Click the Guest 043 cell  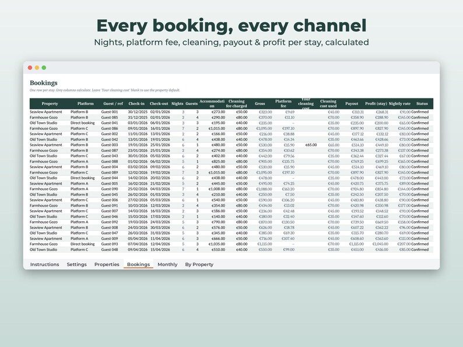[x=110, y=156]
